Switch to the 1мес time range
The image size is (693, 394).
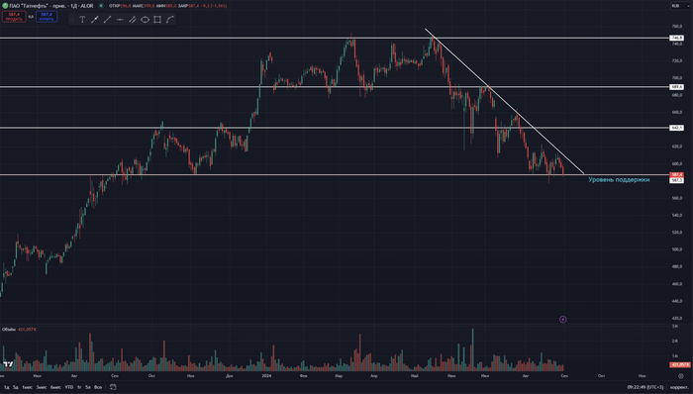coord(28,387)
